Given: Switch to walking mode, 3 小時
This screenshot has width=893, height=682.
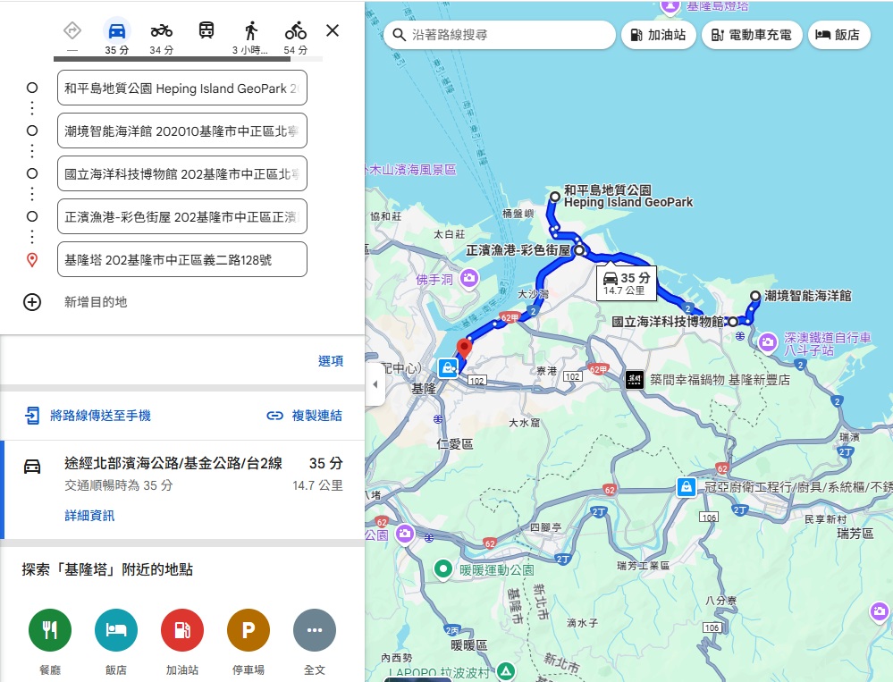Looking at the screenshot, I should pyautogui.click(x=250, y=38).
